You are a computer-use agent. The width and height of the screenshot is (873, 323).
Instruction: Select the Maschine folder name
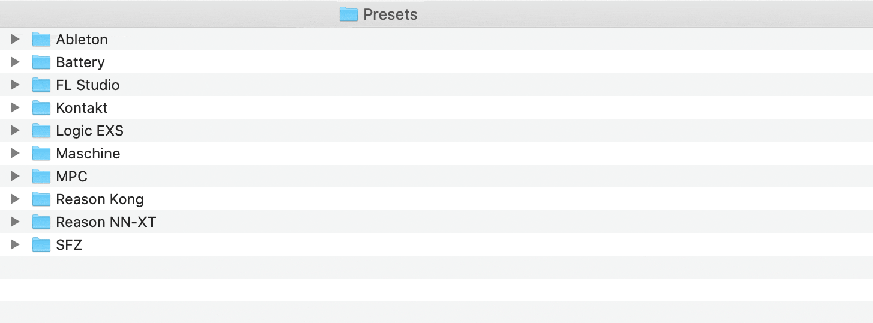[88, 154]
